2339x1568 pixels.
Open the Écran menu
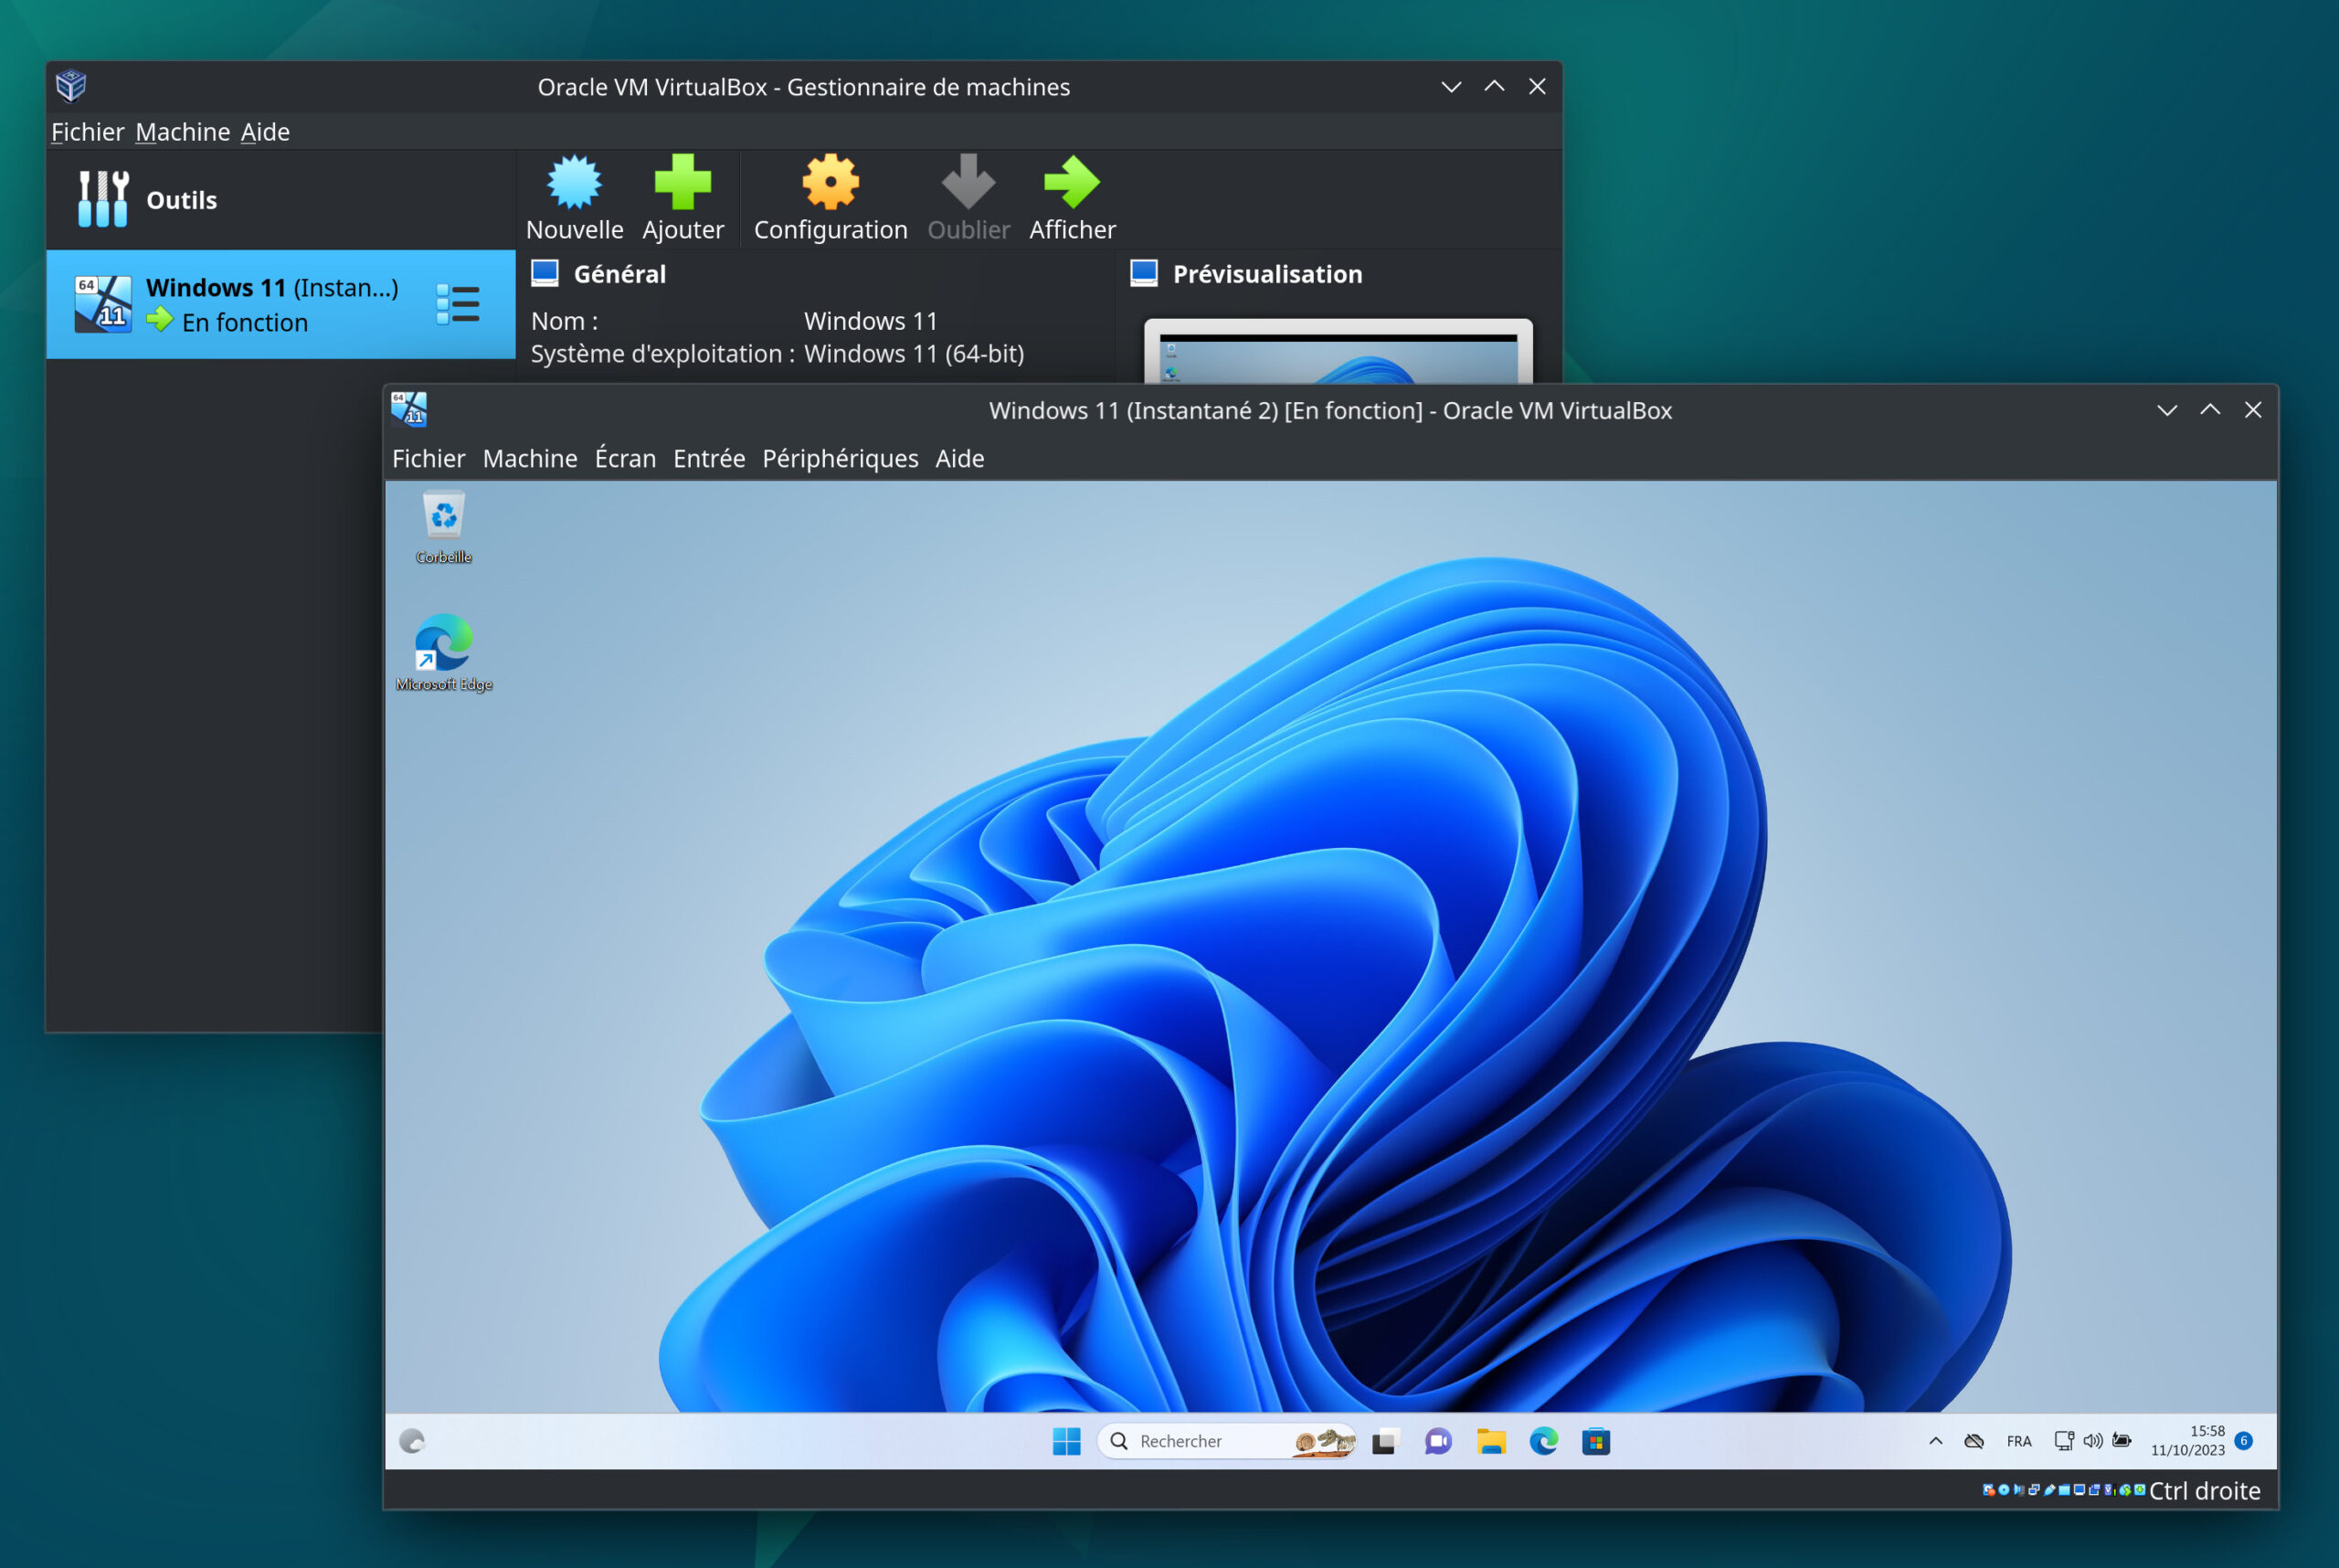pos(625,458)
